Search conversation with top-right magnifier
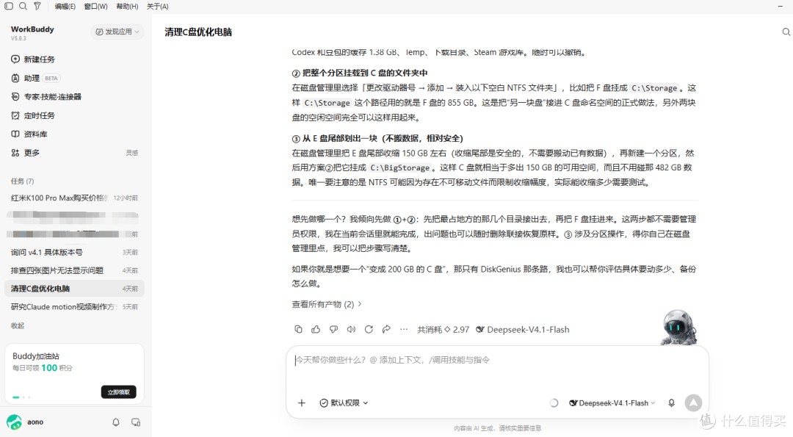The height and width of the screenshot is (437, 793). click(786, 32)
